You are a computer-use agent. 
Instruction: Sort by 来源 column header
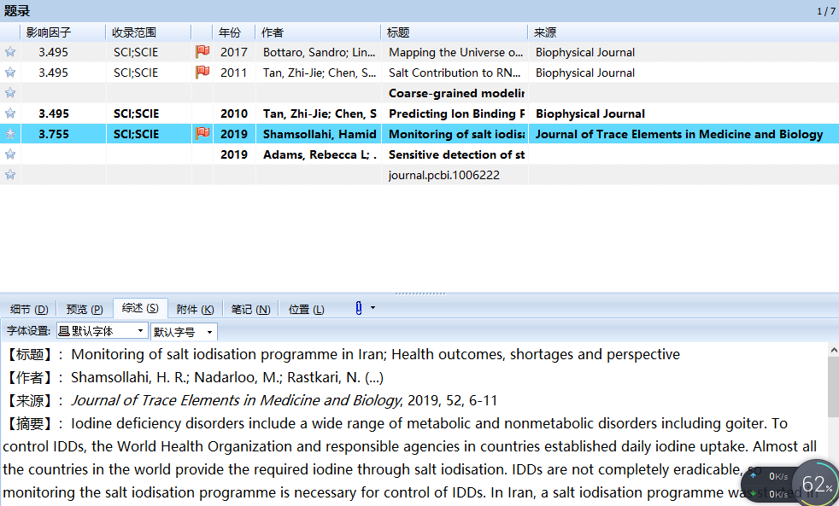(684, 32)
